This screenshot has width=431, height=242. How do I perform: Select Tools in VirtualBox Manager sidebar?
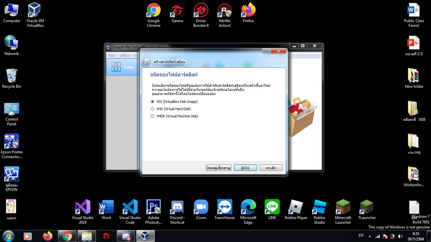123,67
